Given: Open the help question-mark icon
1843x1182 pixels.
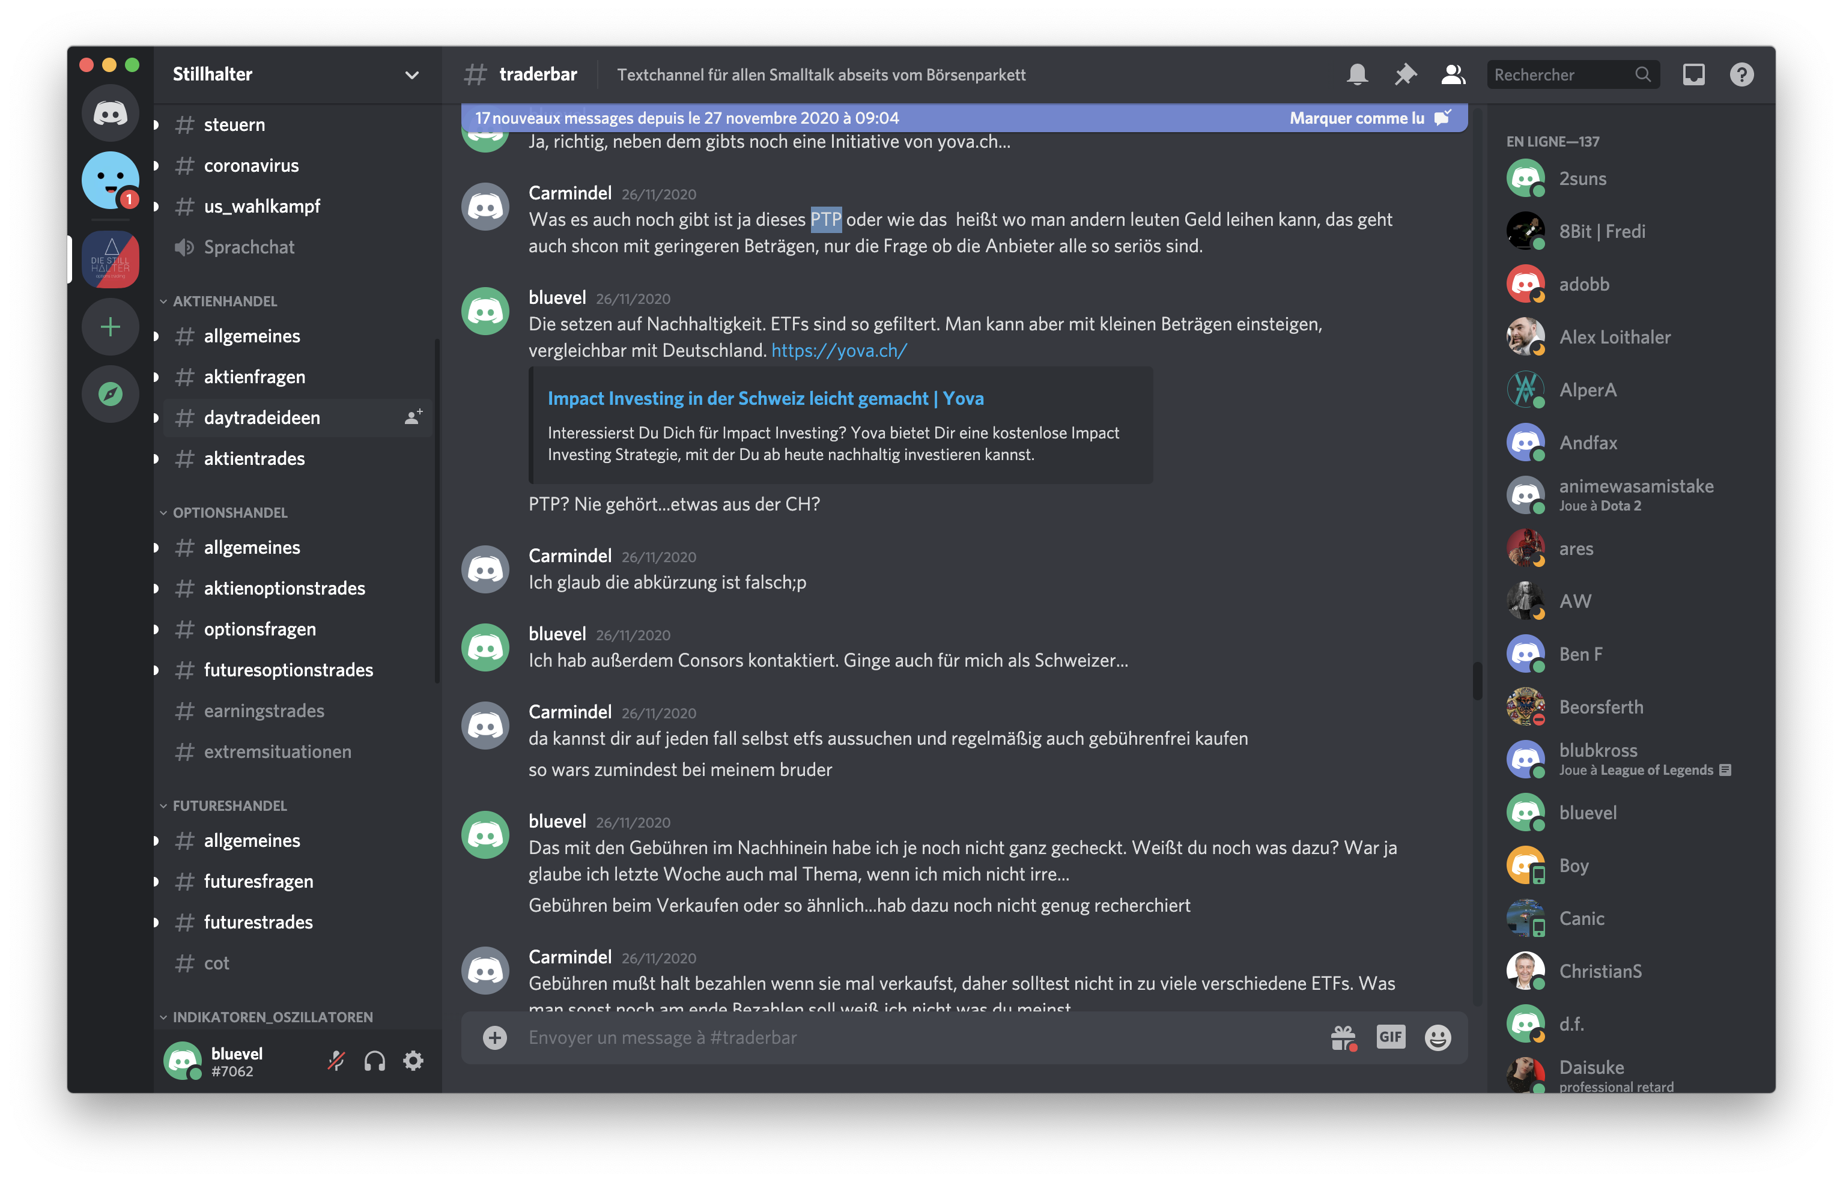Looking at the screenshot, I should (x=1741, y=74).
